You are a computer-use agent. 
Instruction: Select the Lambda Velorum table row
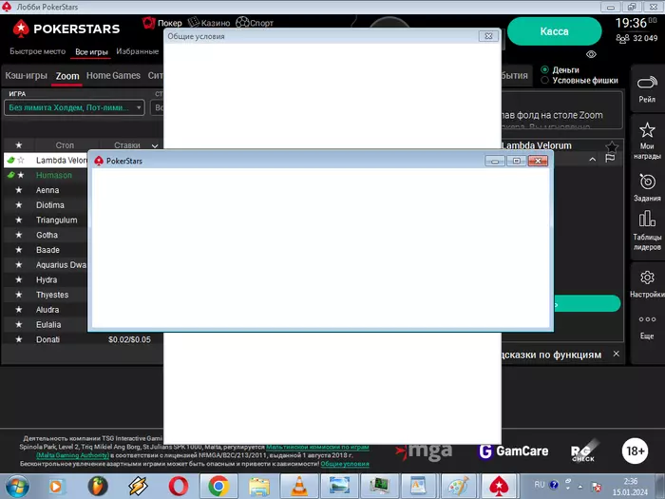pyautogui.click(x=46, y=160)
